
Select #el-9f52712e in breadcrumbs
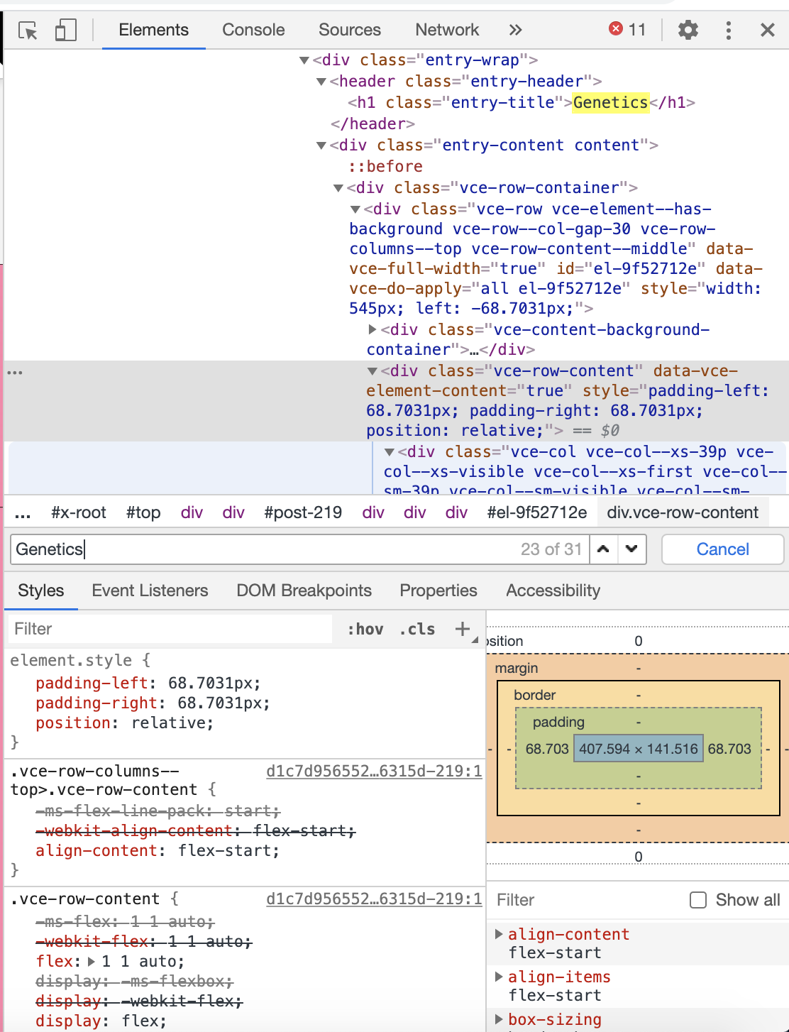[x=537, y=512]
